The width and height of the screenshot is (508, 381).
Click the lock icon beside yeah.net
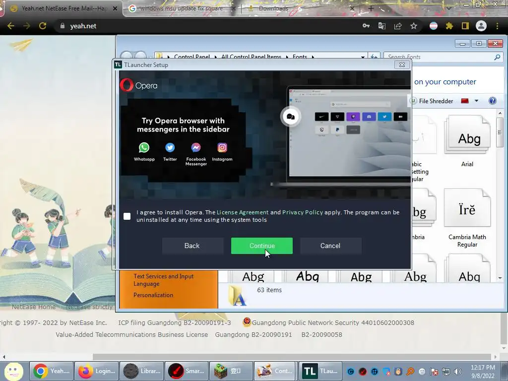click(x=63, y=26)
